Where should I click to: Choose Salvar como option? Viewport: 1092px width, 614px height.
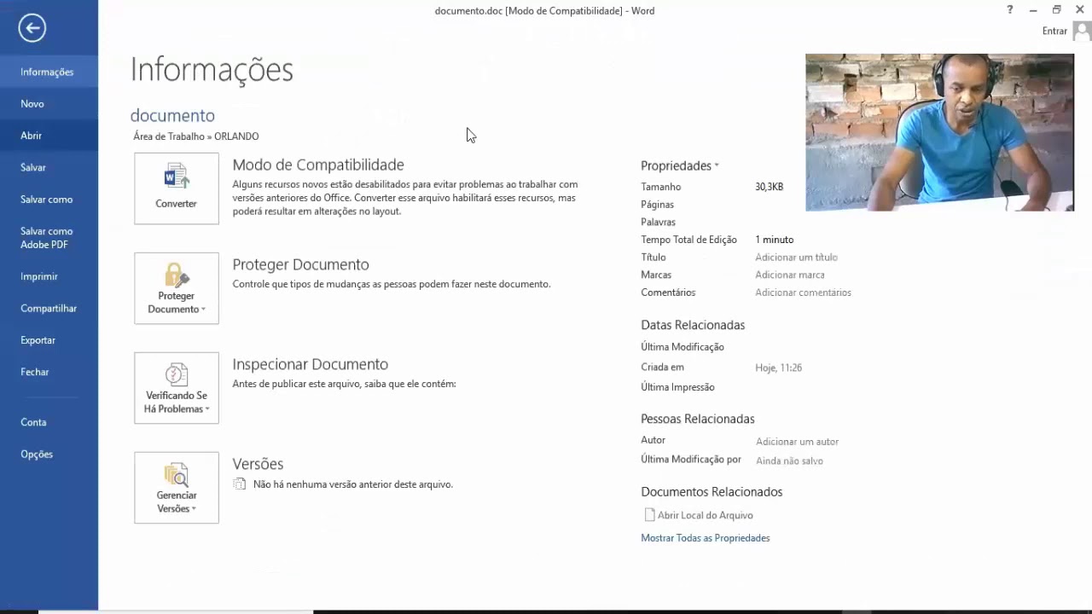(49, 200)
